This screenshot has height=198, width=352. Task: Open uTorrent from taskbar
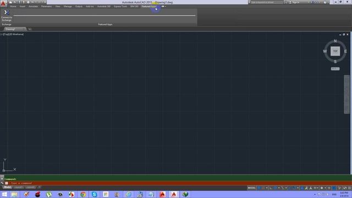click(49, 194)
